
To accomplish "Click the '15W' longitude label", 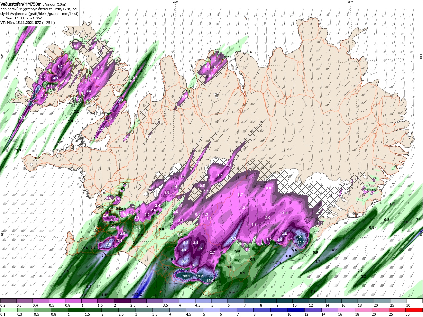I will click(x=350, y=2).
